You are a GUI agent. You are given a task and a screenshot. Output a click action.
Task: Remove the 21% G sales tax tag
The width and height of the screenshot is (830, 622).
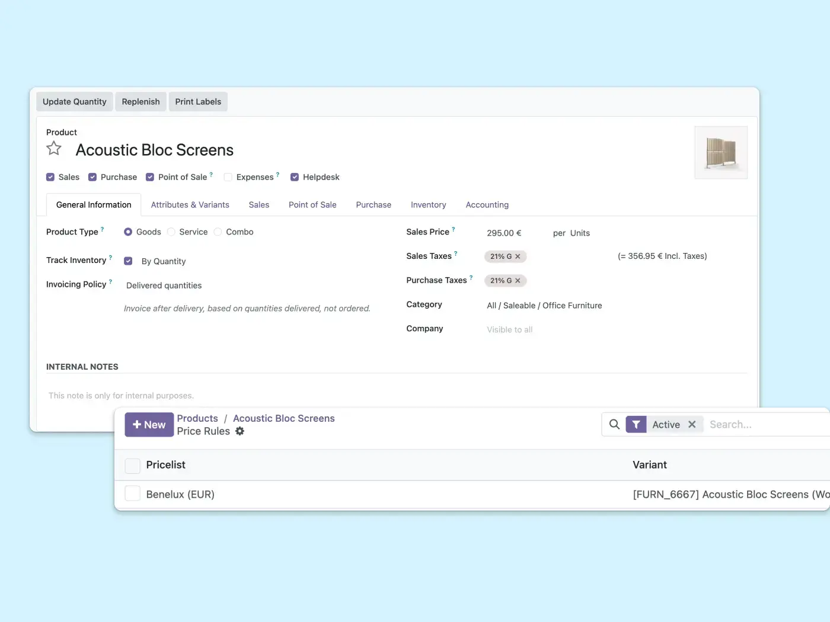pyautogui.click(x=518, y=257)
